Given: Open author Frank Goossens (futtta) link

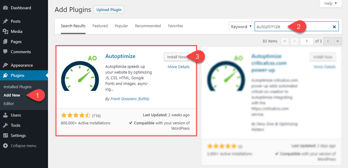Looking at the screenshot, I should point(130,99).
